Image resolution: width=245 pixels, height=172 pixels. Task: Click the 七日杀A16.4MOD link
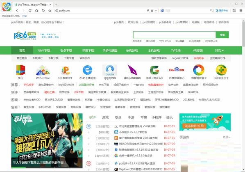tap(209, 100)
